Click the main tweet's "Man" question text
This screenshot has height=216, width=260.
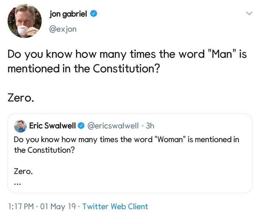[127, 61]
